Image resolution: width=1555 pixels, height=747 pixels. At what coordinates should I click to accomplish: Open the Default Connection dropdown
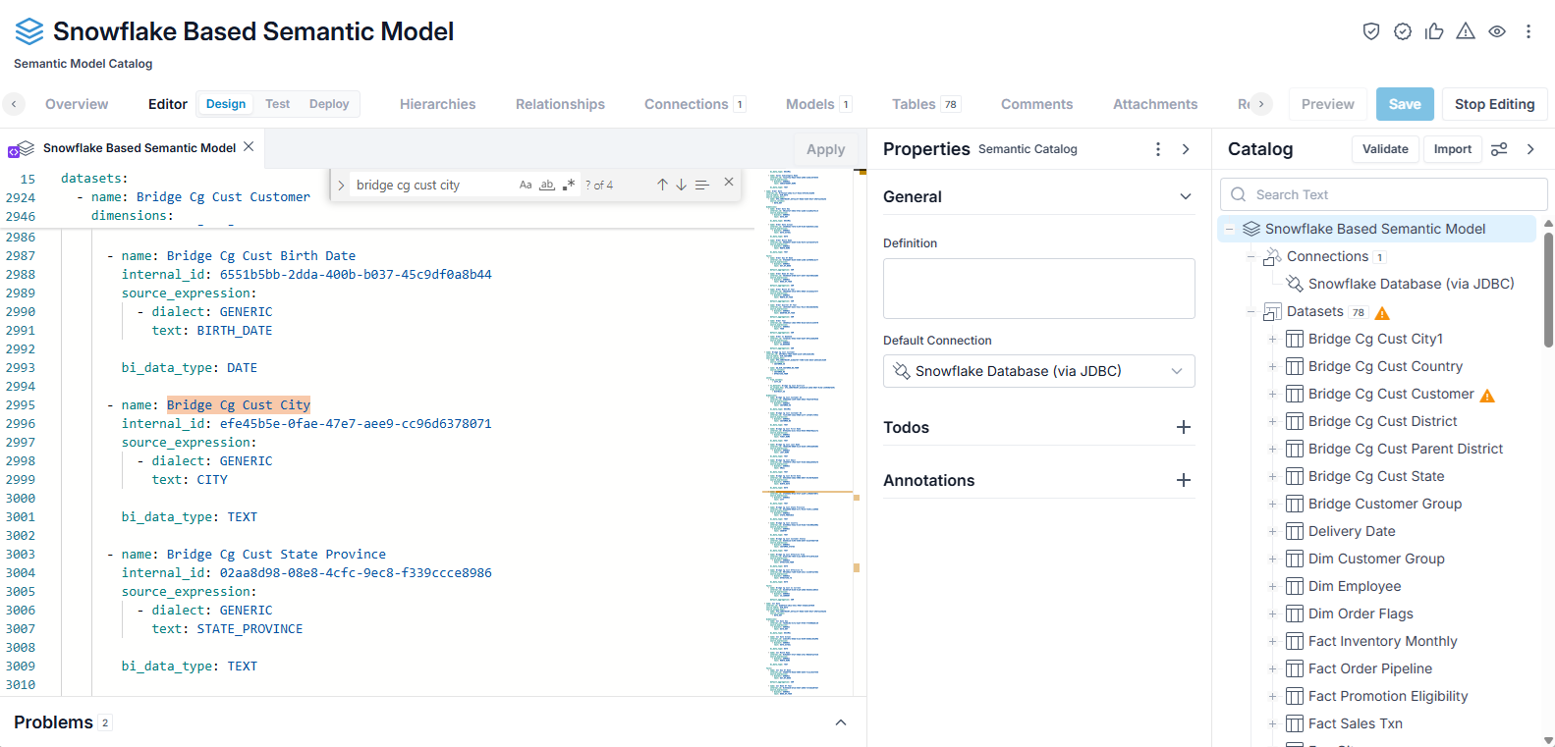coord(1039,371)
